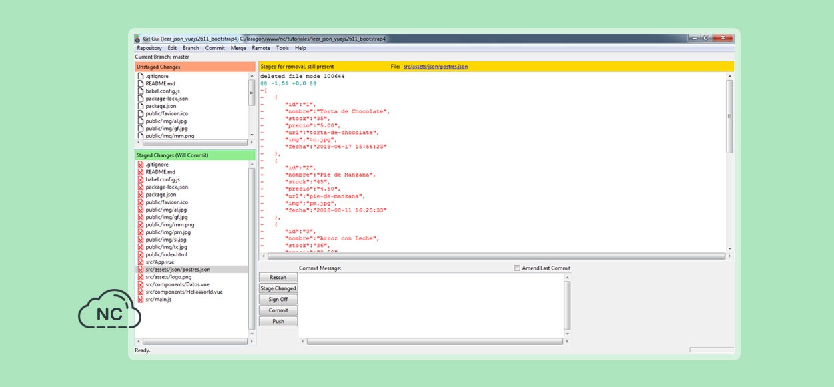The width and height of the screenshot is (834, 387).
Task: Click Unstaged Changes list scroll-down arrow
Action: click(252, 135)
